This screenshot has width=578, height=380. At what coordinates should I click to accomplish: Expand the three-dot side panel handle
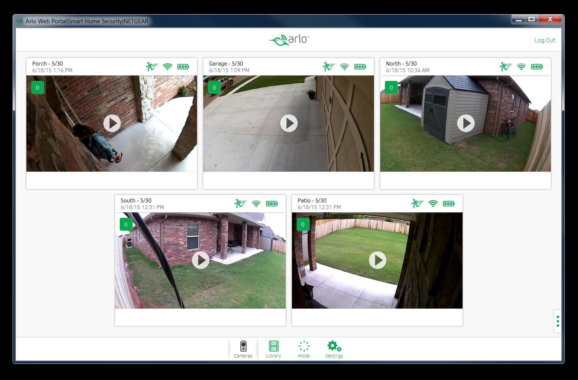558,321
